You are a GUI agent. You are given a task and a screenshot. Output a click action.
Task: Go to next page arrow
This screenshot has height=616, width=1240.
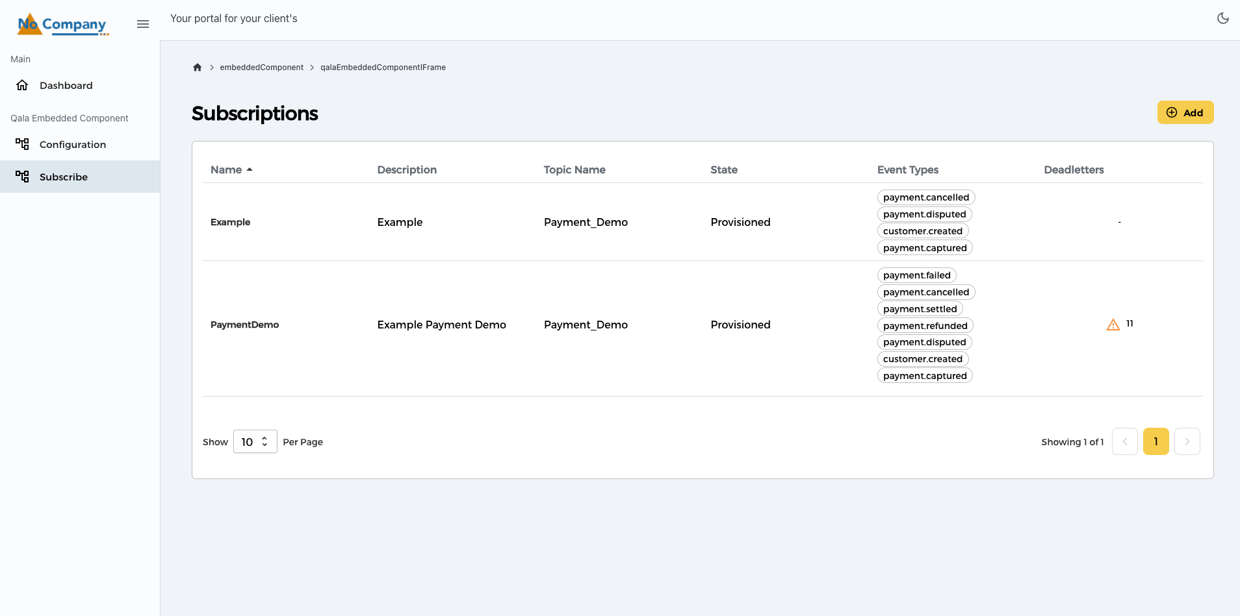[1187, 441]
